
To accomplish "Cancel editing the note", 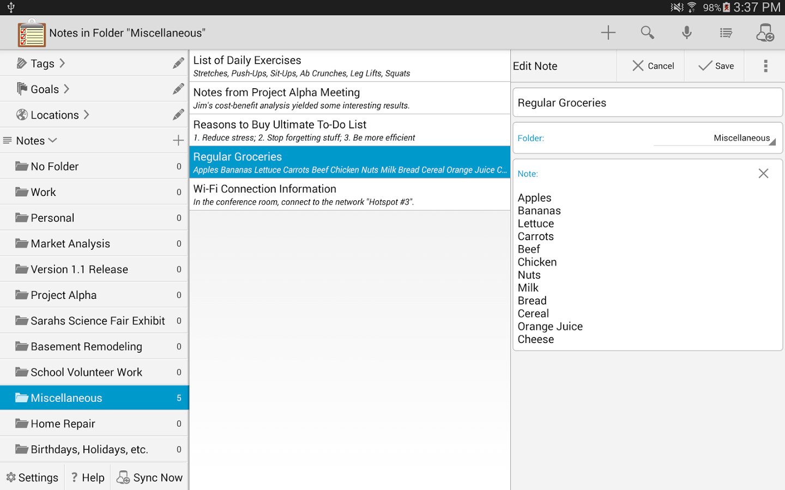I will pos(652,66).
